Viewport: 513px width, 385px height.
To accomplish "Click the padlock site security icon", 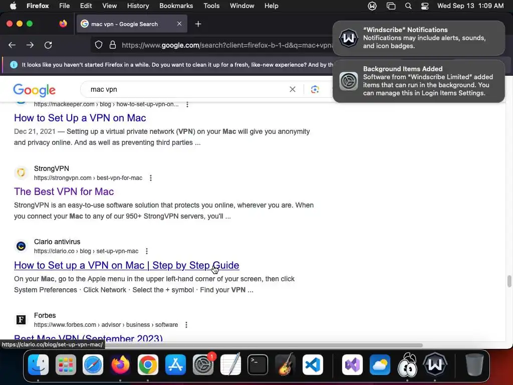I will click(x=113, y=45).
